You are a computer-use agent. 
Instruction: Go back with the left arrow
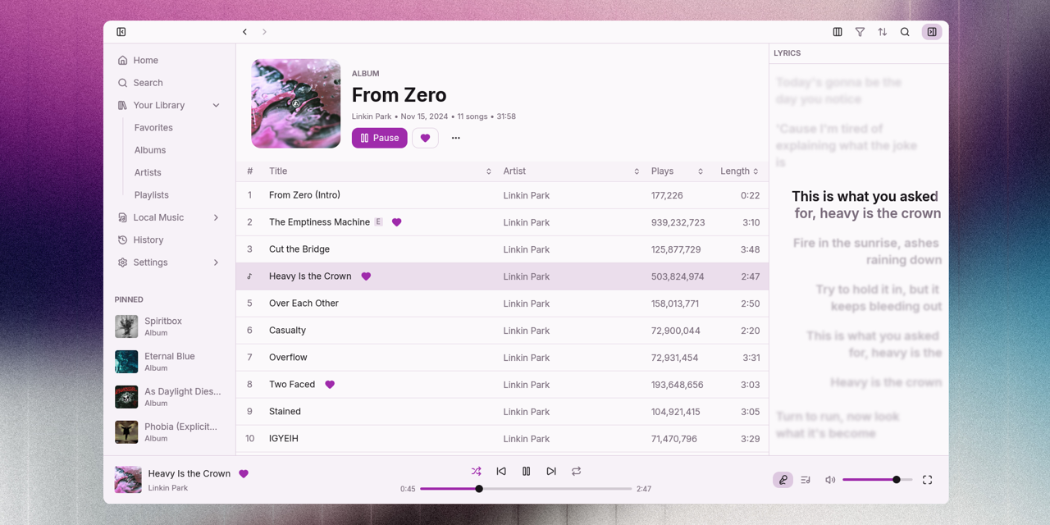pos(244,32)
